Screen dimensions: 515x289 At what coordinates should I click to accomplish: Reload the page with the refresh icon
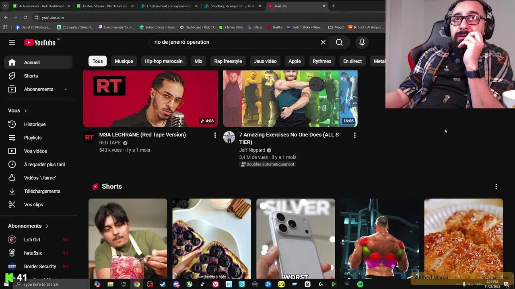click(25, 17)
